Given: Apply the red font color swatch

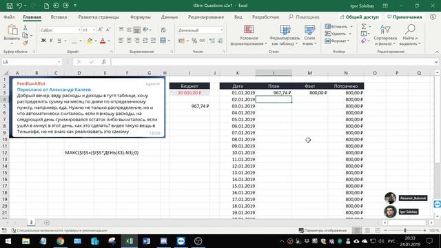Looking at the screenshot, I should (x=103, y=41).
